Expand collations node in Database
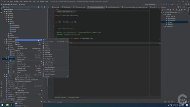Viewport: 190px width, 107px height. coord(163,26)
